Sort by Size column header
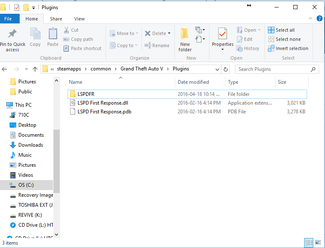 pyautogui.click(x=292, y=82)
